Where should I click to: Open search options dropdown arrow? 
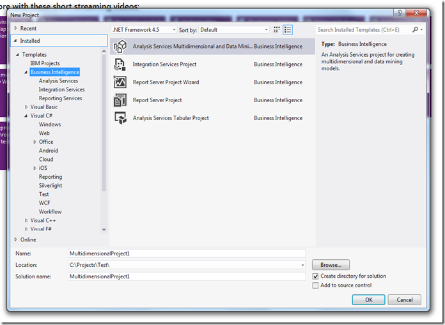[x=422, y=29]
